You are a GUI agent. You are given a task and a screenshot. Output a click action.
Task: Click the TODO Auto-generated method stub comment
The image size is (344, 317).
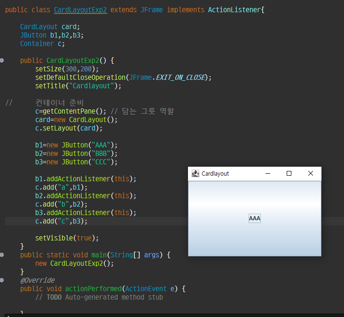[99, 297]
